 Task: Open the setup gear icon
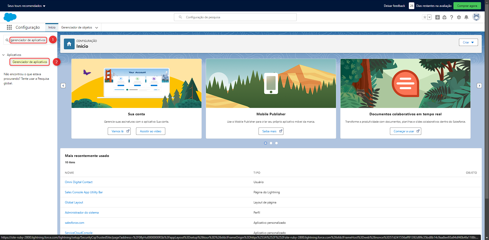point(459,17)
